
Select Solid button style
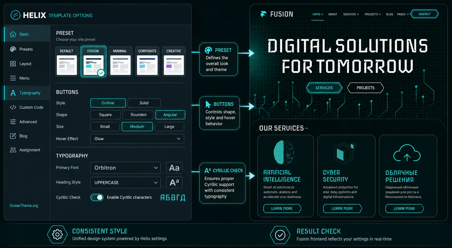(x=144, y=103)
